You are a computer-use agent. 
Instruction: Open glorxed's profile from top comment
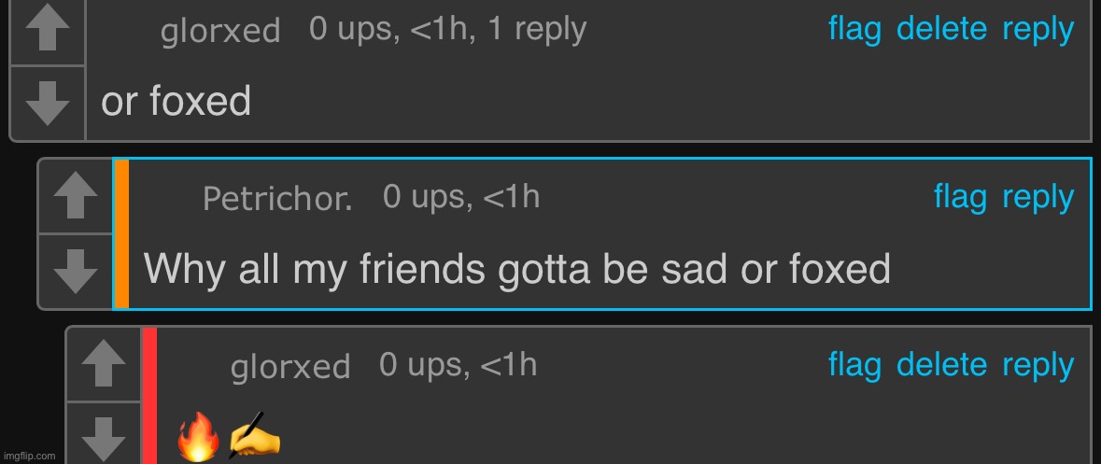pos(220,33)
